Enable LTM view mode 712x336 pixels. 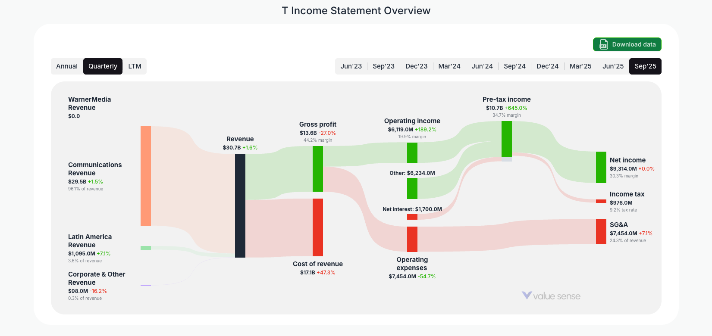coord(135,66)
